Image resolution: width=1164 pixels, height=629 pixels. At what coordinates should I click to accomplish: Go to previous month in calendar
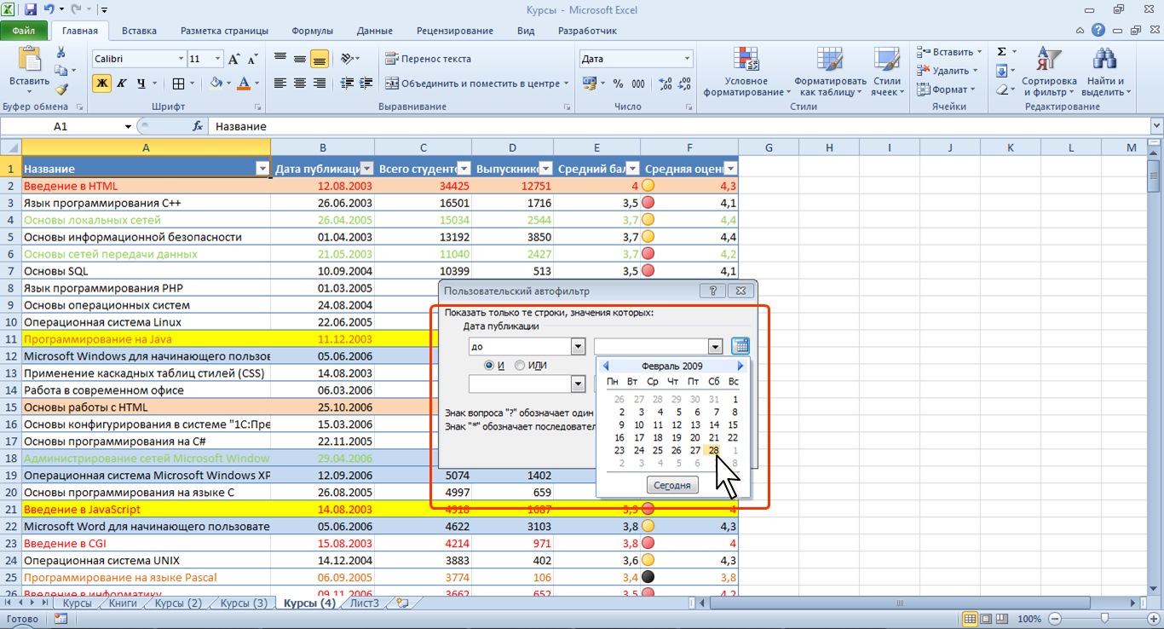(606, 366)
